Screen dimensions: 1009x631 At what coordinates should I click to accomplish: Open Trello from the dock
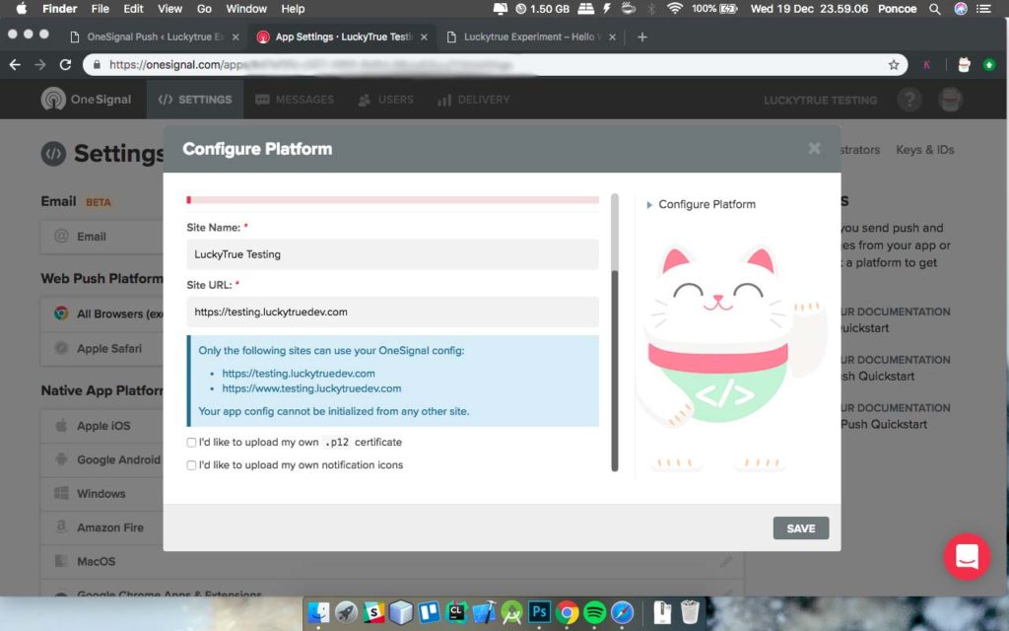[x=429, y=612]
